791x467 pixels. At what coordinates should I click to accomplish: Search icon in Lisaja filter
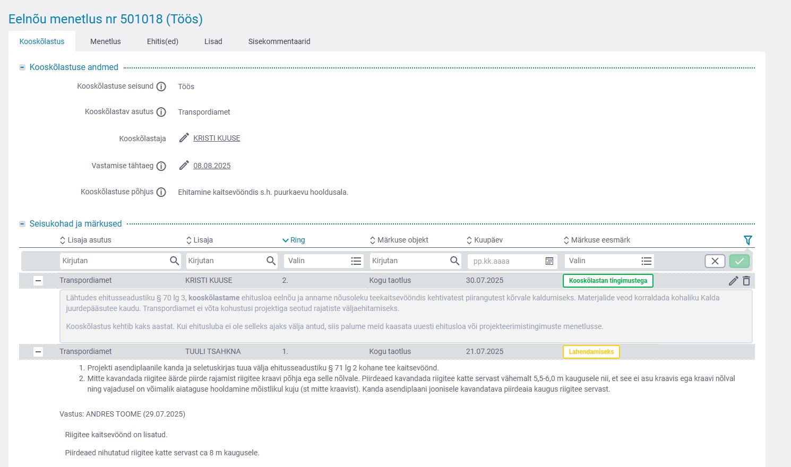tap(271, 261)
